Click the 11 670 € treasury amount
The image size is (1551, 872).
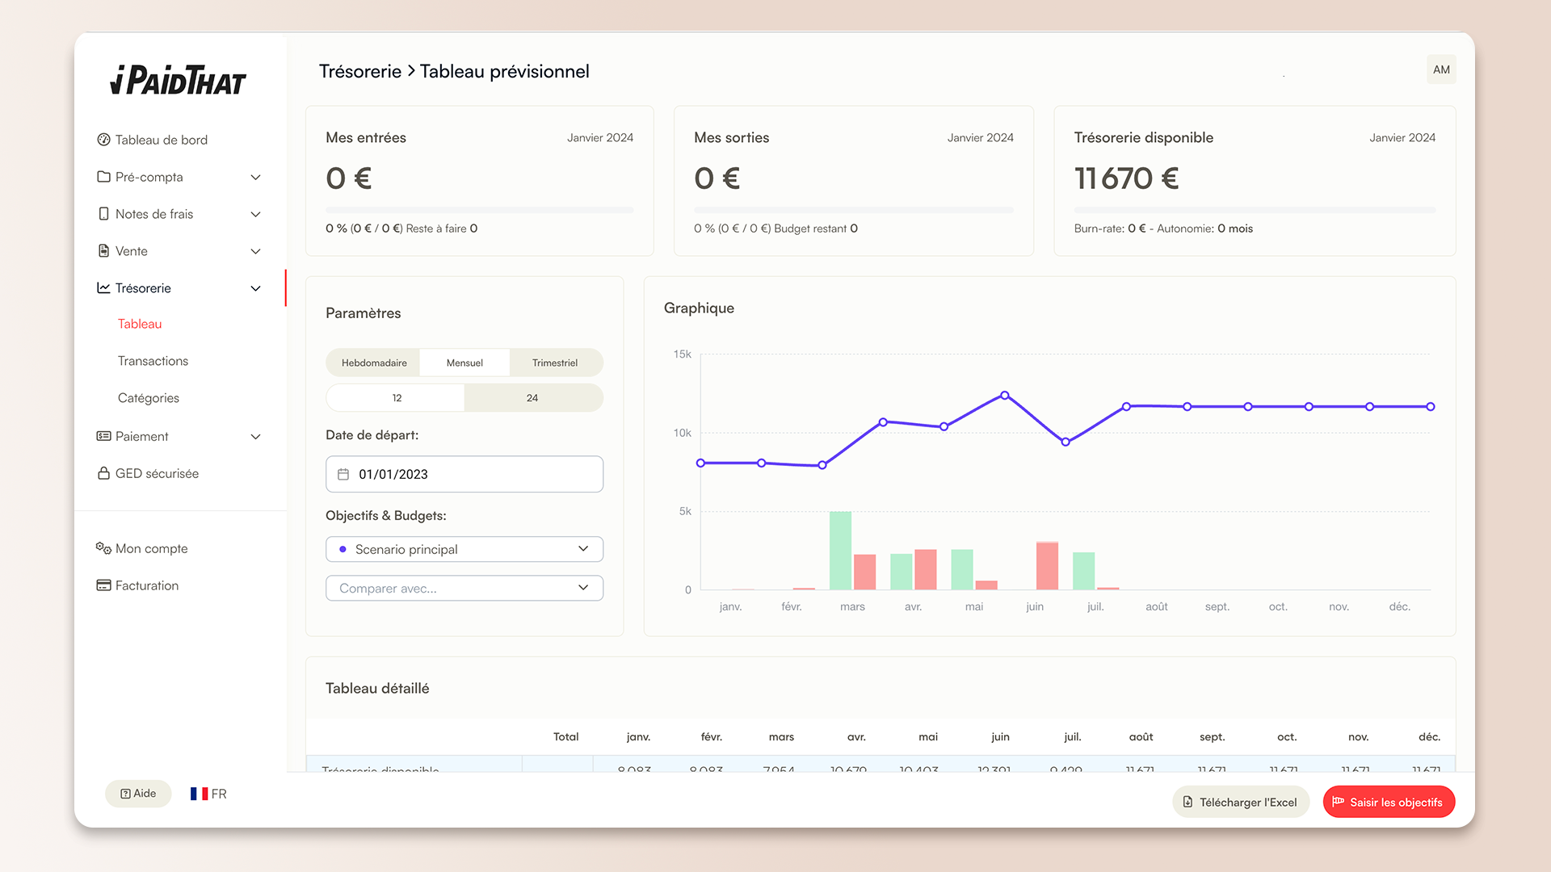coord(1126,178)
